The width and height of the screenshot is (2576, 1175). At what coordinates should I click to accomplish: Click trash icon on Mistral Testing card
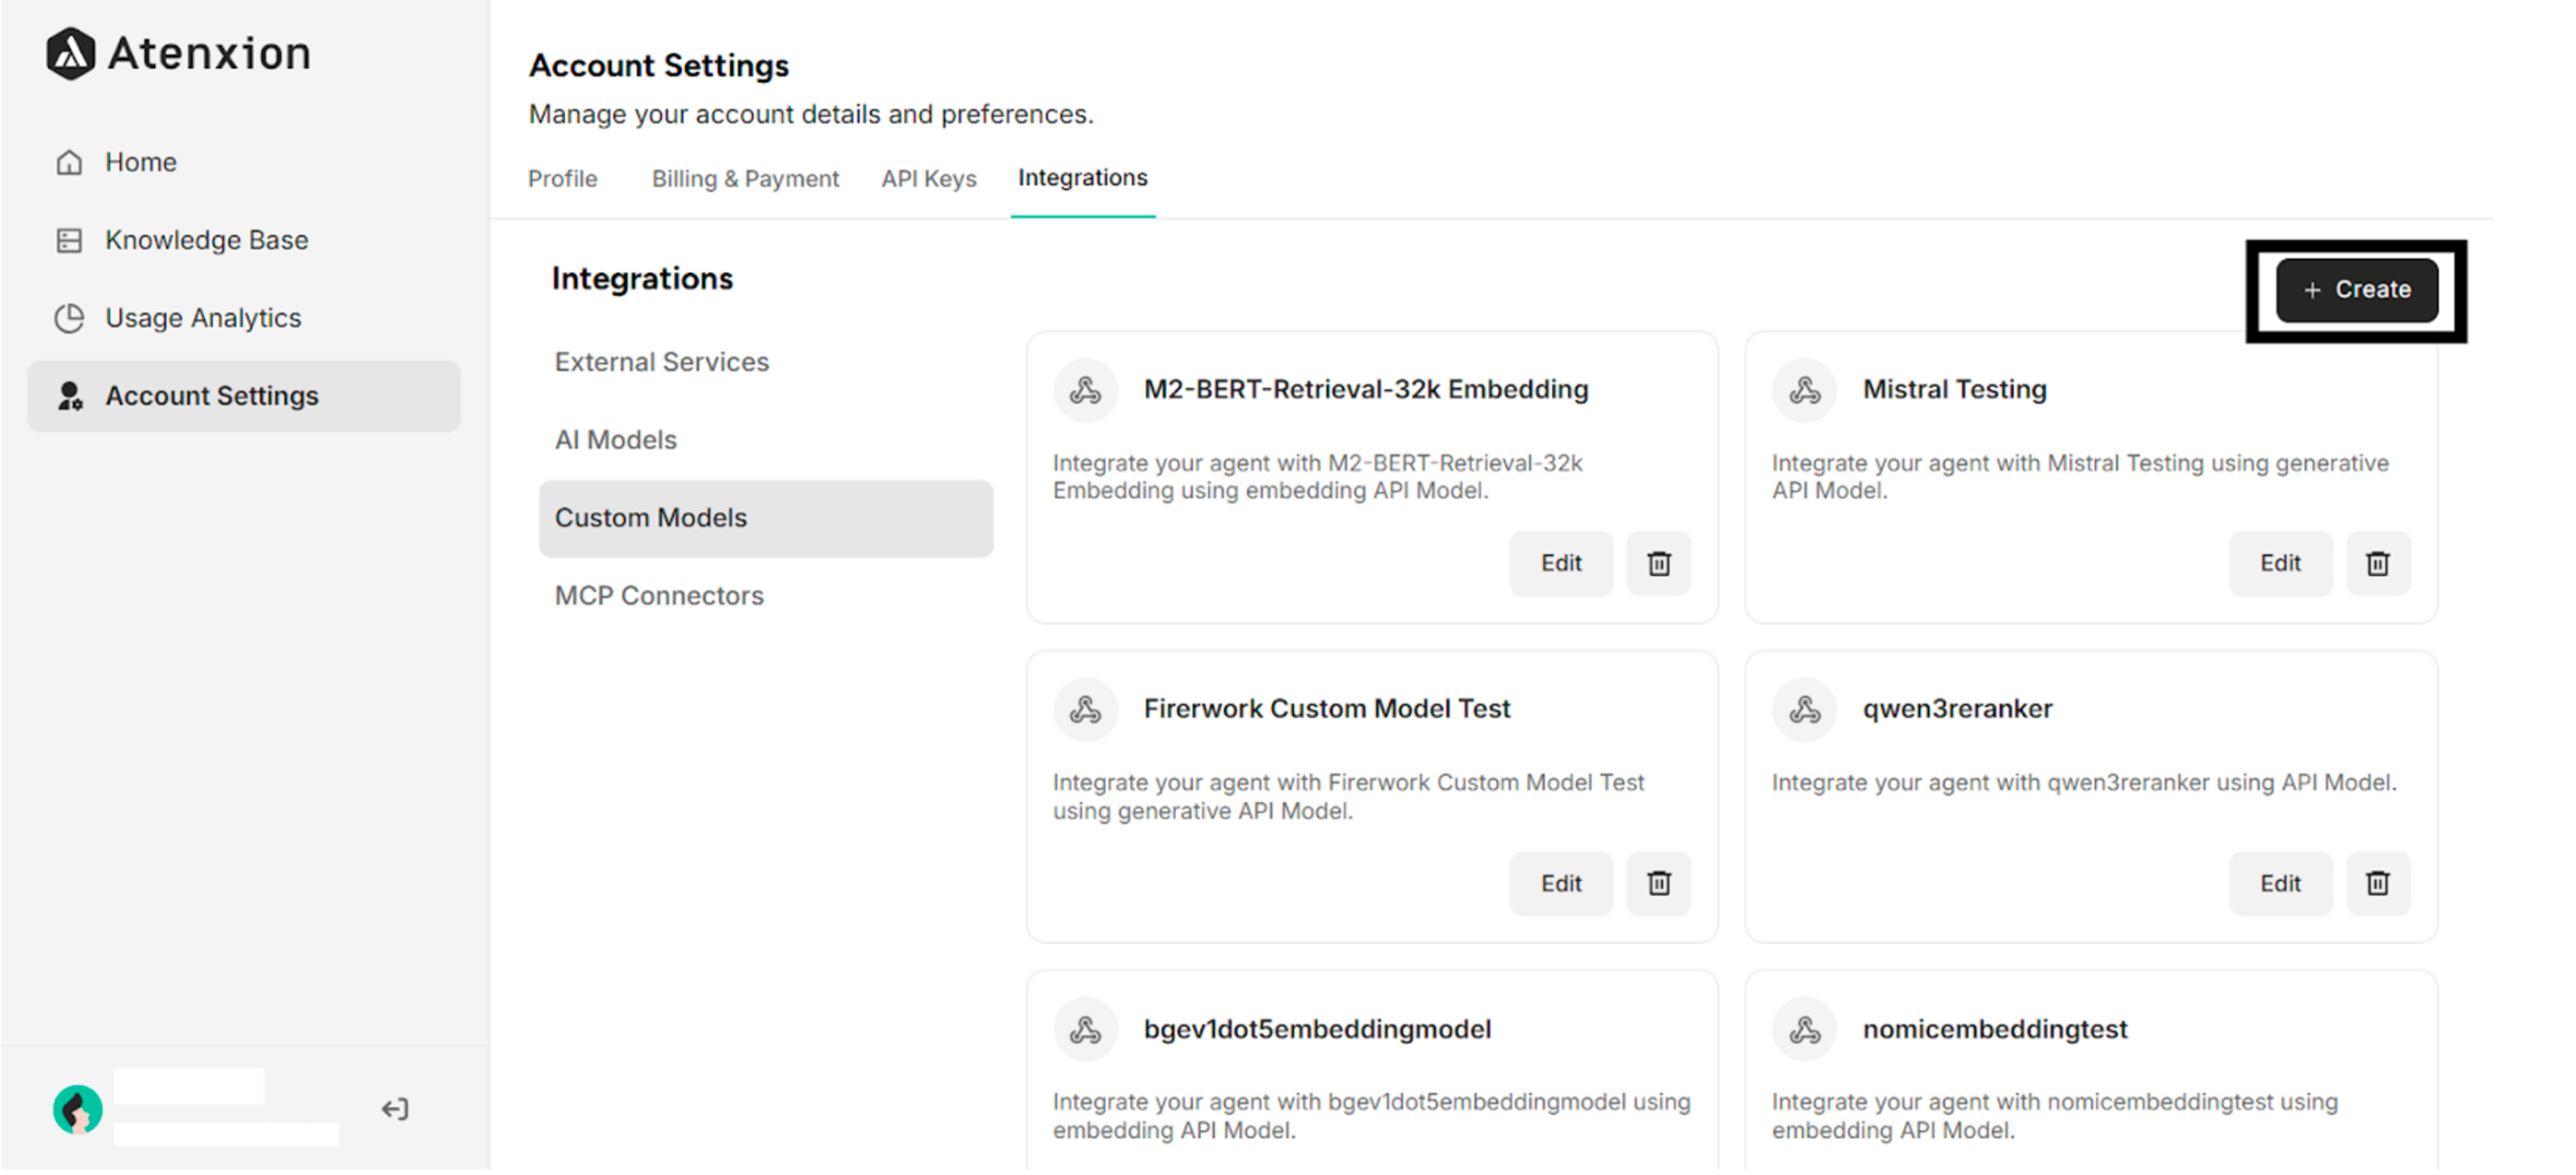click(2377, 564)
